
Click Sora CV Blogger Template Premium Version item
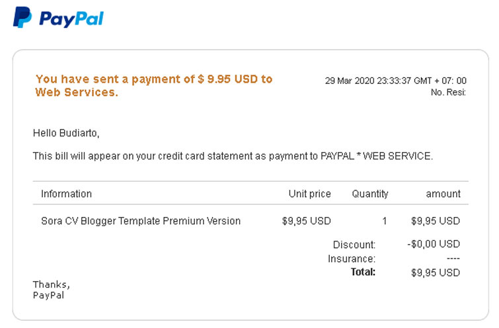141,221
